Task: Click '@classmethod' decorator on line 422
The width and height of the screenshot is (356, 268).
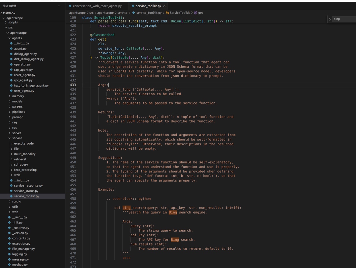Action: [102, 35]
